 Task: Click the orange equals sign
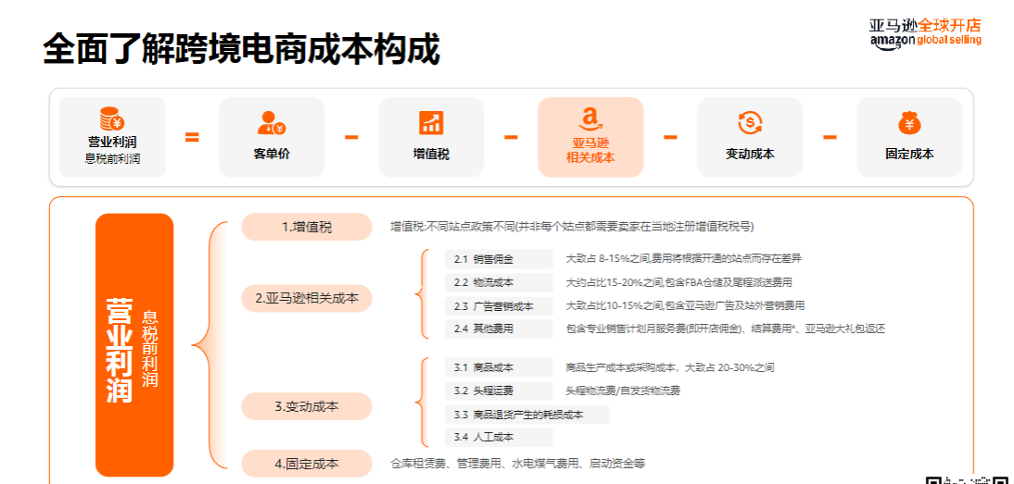(x=192, y=137)
